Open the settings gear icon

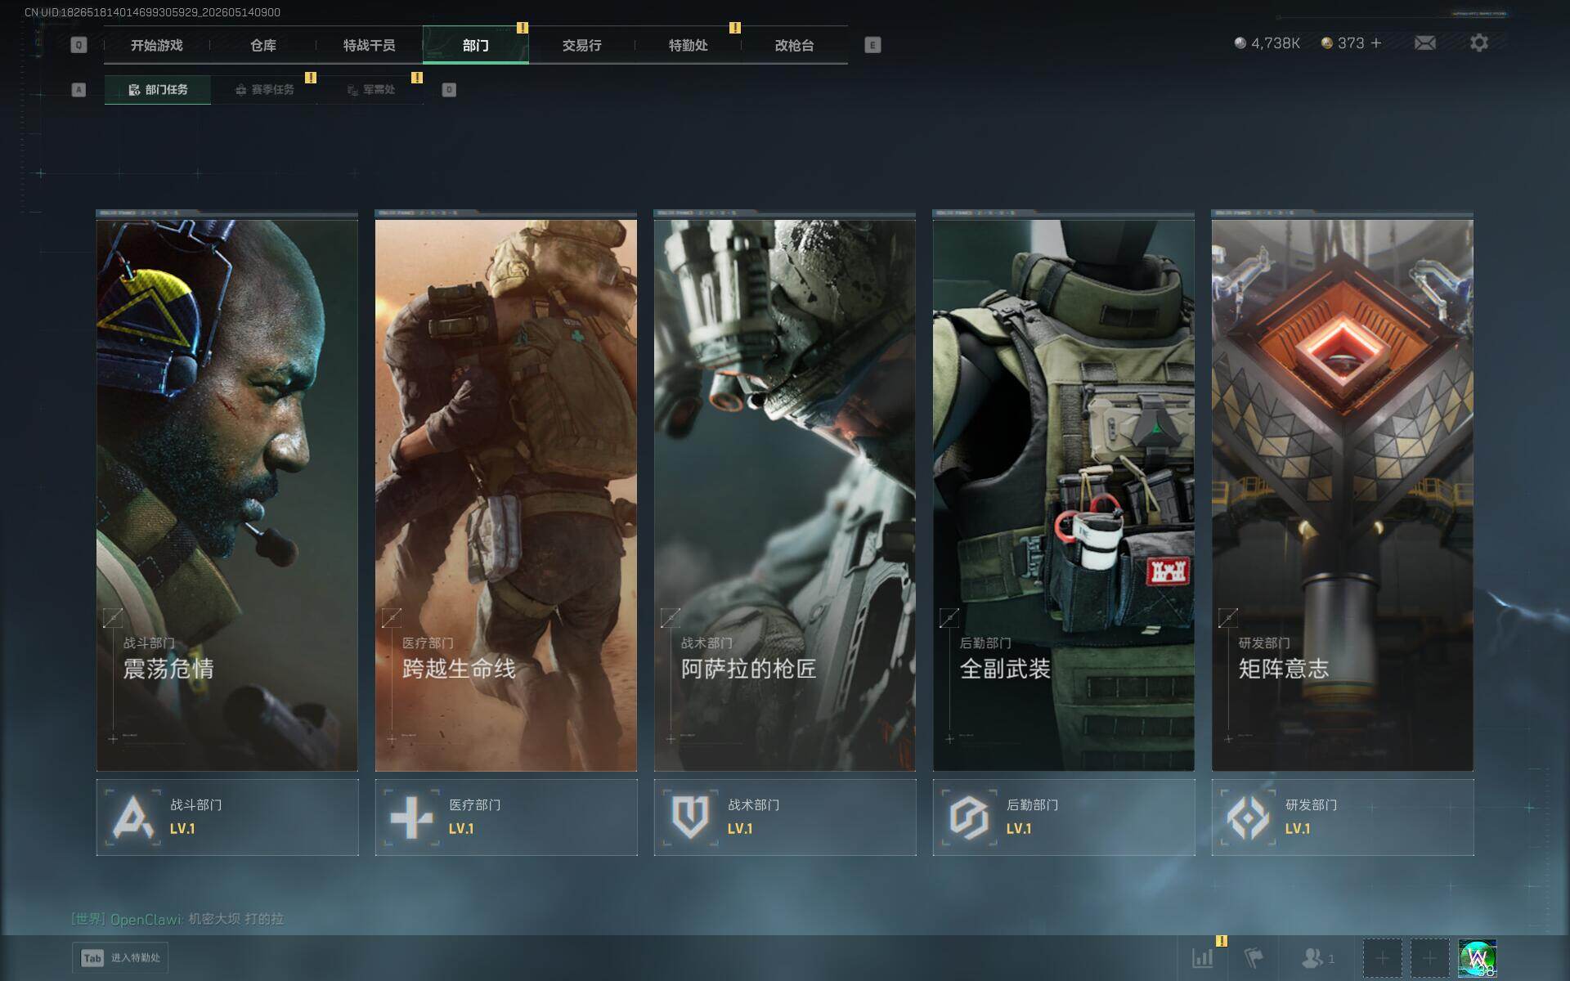coord(1479,43)
